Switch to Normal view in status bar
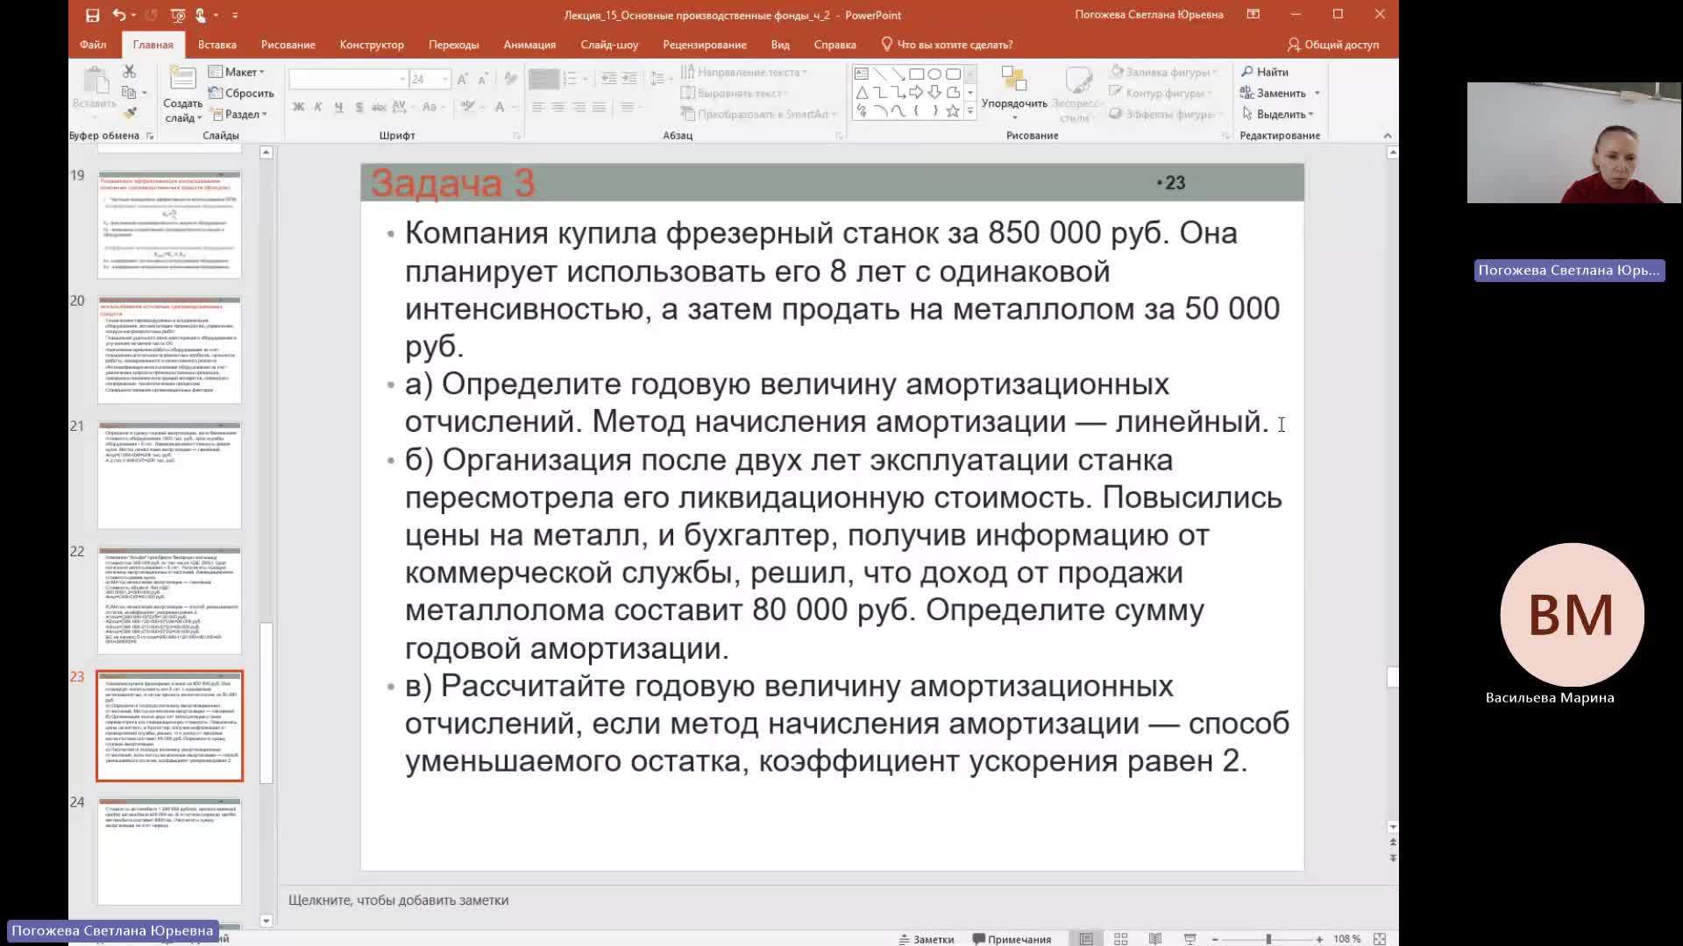Image resolution: width=1683 pixels, height=946 pixels. coord(1086,939)
